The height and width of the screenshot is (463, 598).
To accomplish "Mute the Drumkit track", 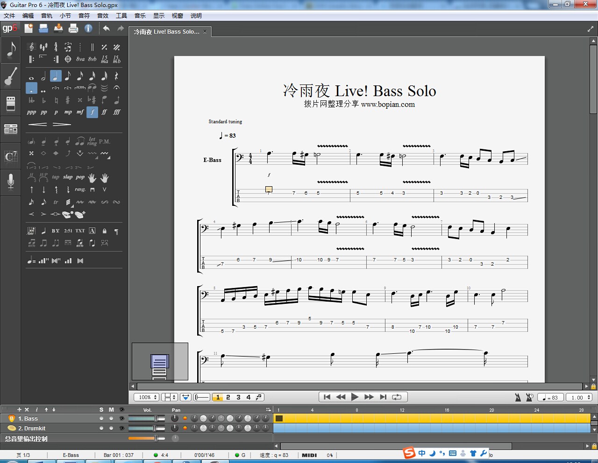I will pos(111,428).
